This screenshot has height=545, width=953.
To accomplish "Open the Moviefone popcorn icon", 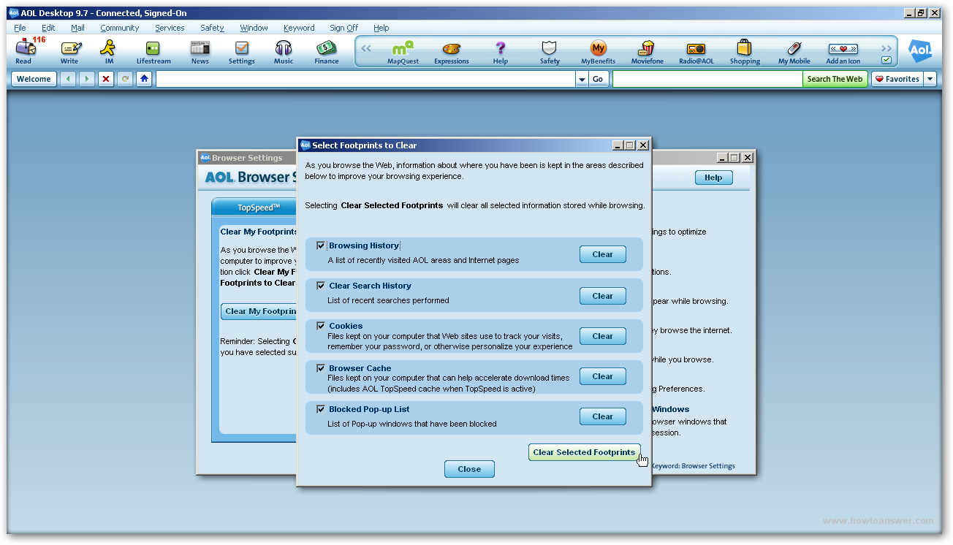I will tap(648, 52).
